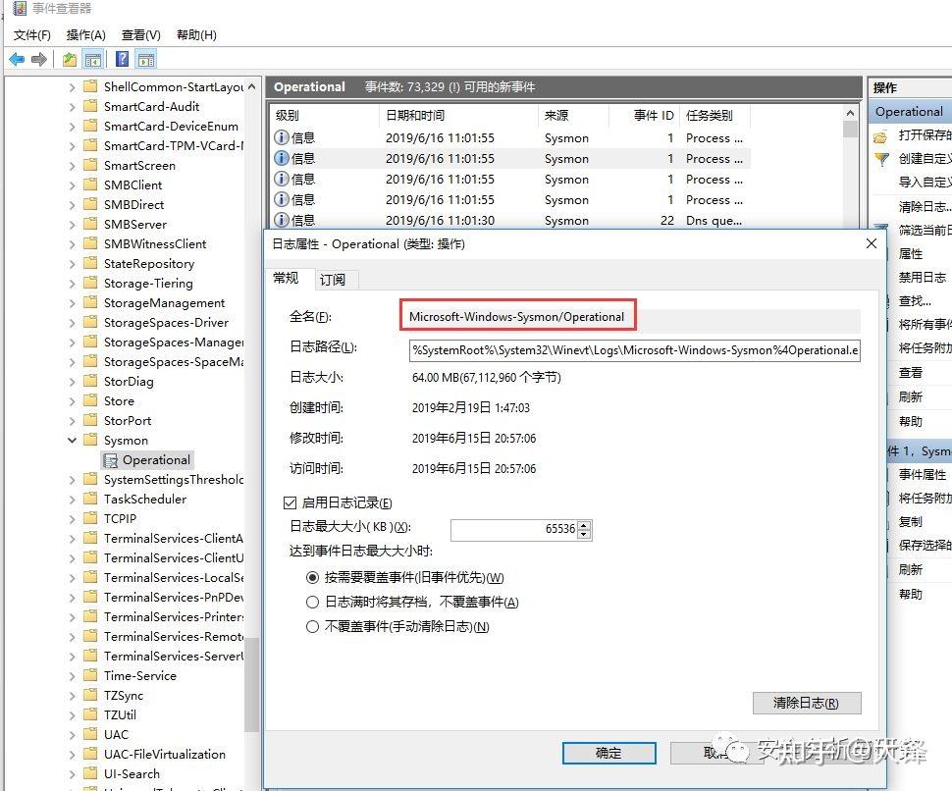Click the show/hide action pane toolbar icon
The image size is (952, 791).
click(x=146, y=60)
